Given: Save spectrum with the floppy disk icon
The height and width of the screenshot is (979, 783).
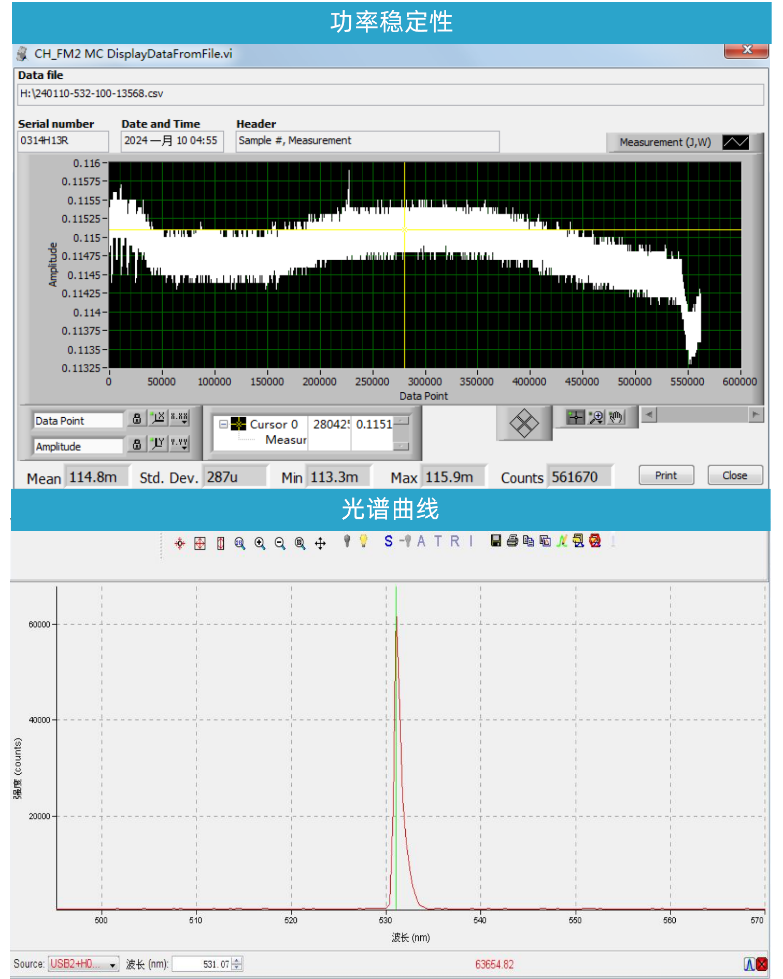Looking at the screenshot, I should coord(496,541).
